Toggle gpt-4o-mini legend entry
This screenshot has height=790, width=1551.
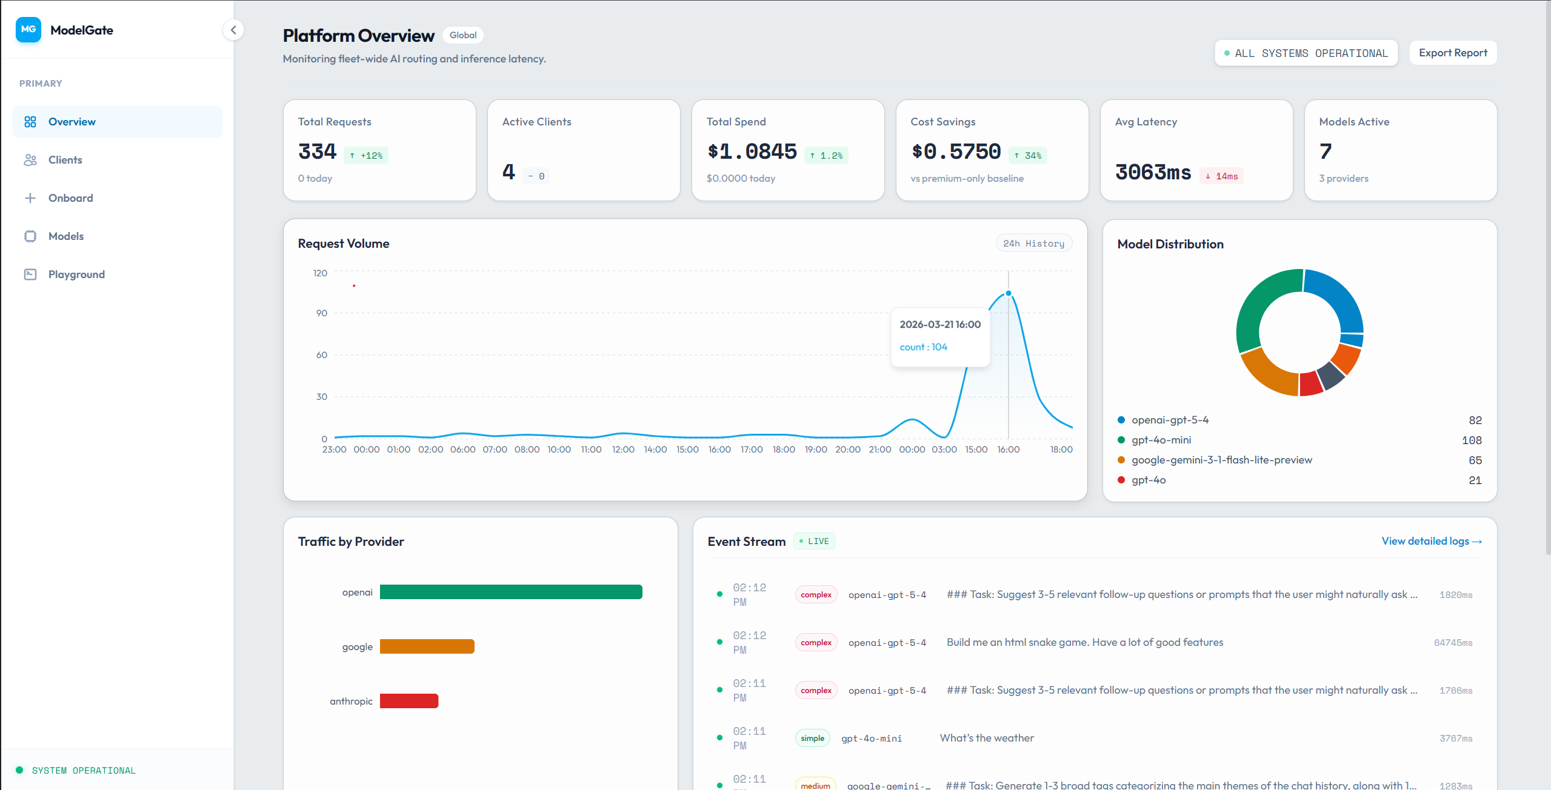1161,440
